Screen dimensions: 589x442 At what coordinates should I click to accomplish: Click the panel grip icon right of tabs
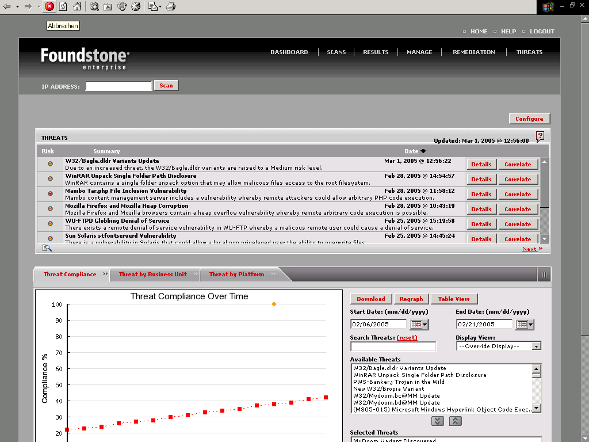(x=544, y=275)
